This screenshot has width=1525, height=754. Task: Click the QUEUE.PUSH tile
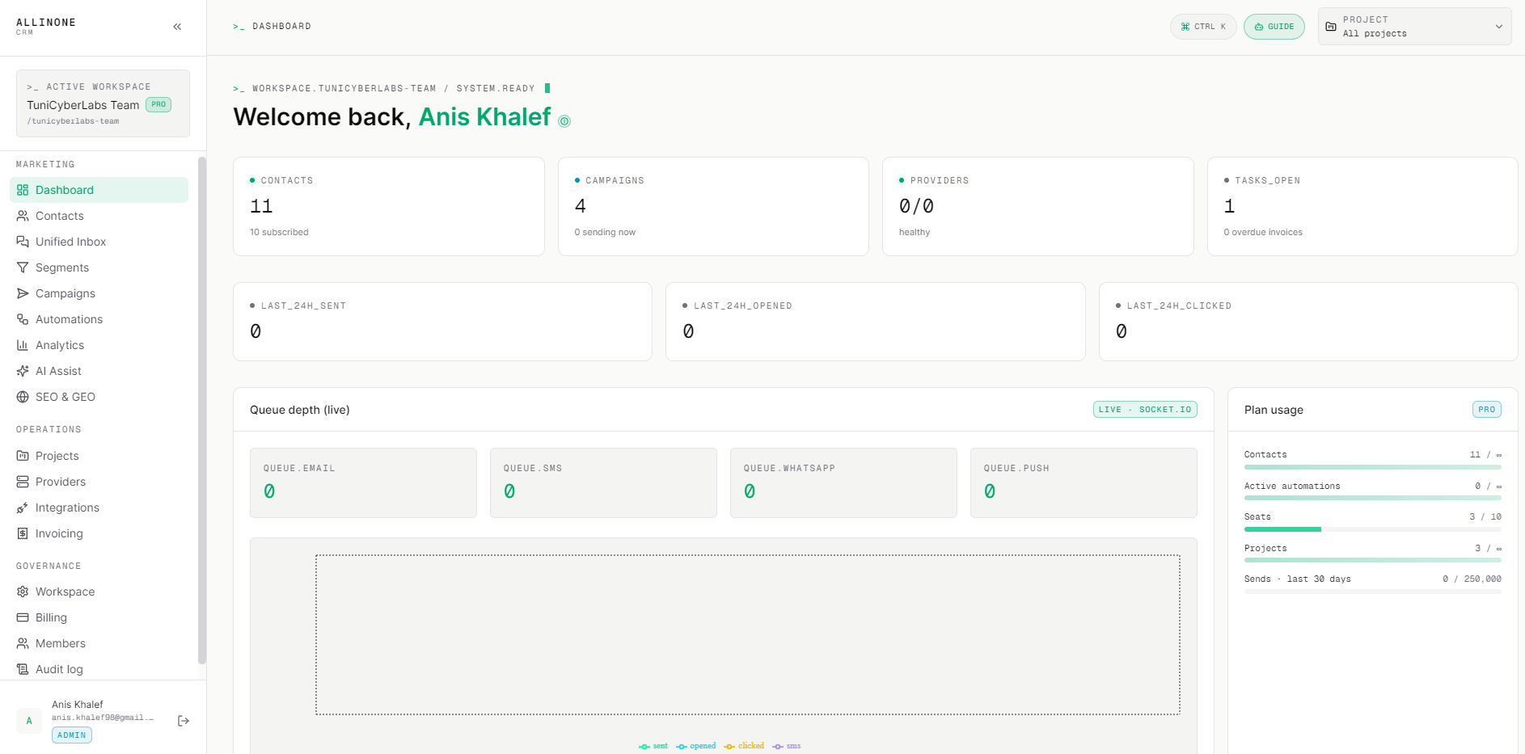point(1084,482)
